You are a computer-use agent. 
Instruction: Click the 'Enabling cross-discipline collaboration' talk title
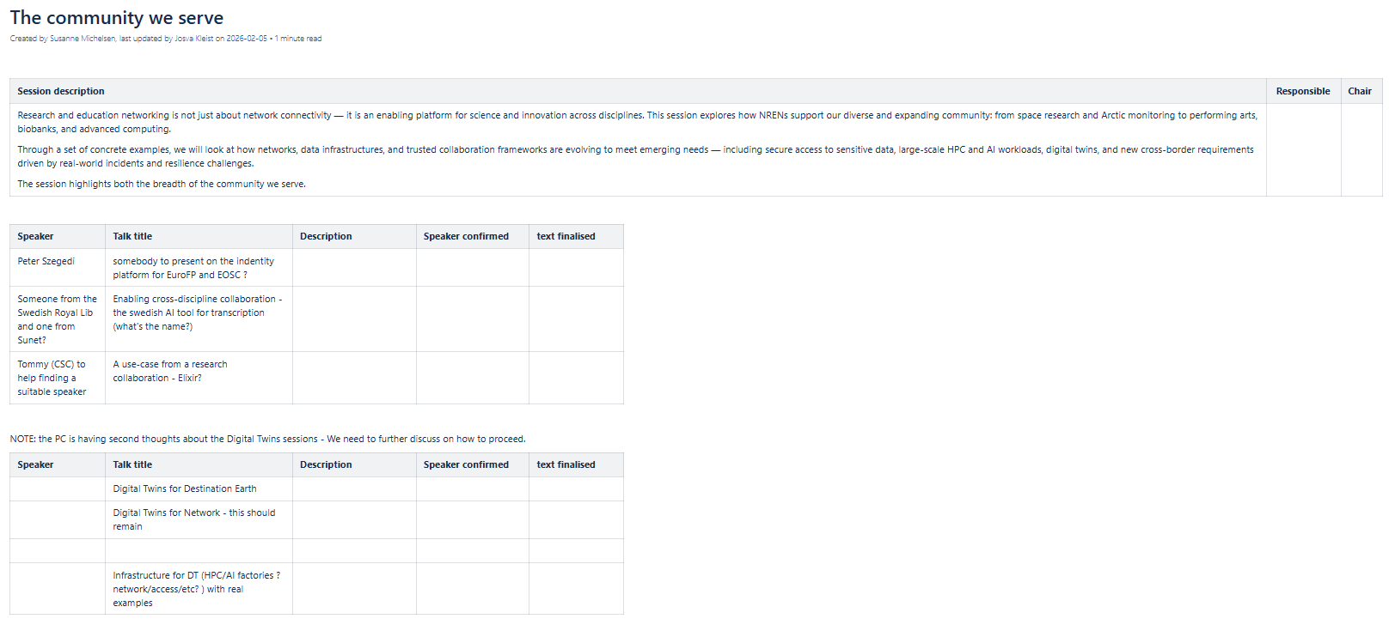pyautogui.click(x=197, y=312)
